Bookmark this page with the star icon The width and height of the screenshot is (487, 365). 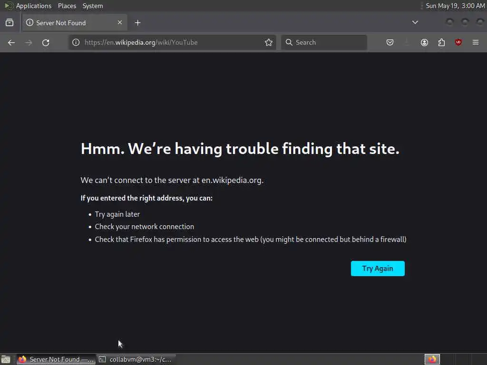pyautogui.click(x=269, y=42)
